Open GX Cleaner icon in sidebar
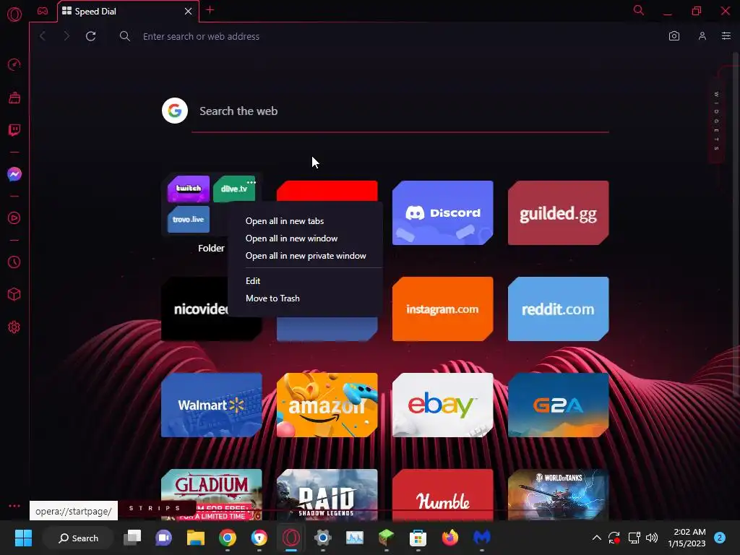Image resolution: width=740 pixels, height=555 pixels. coord(14,98)
